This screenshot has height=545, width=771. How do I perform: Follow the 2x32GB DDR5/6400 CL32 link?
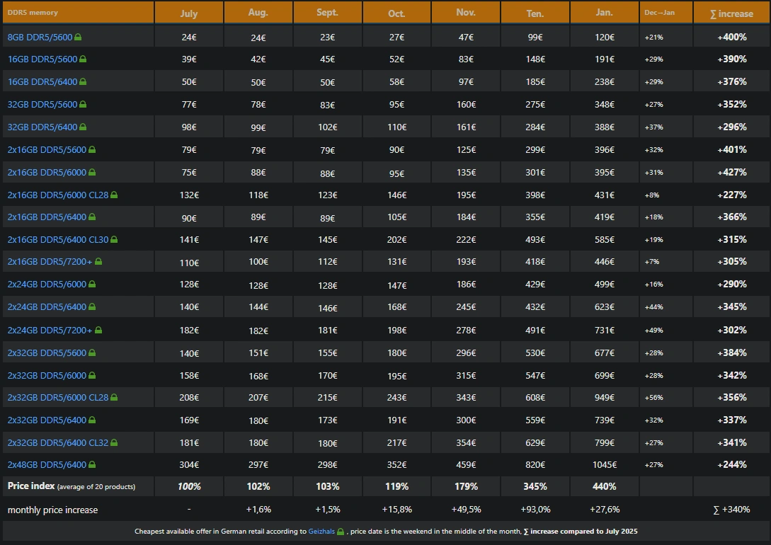point(58,443)
